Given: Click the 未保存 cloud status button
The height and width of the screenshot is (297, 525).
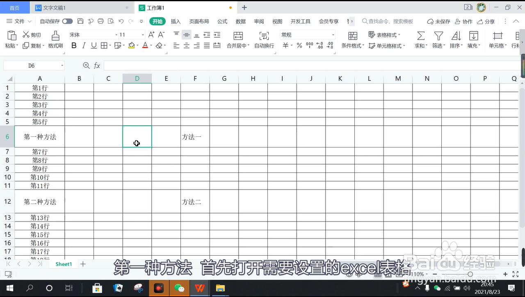Looking at the screenshot, I should pos(438,21).
